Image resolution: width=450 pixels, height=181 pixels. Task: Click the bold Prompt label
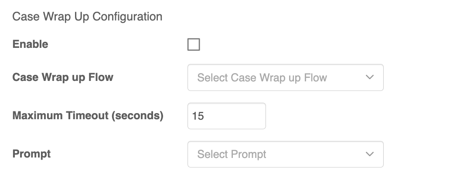31,154
